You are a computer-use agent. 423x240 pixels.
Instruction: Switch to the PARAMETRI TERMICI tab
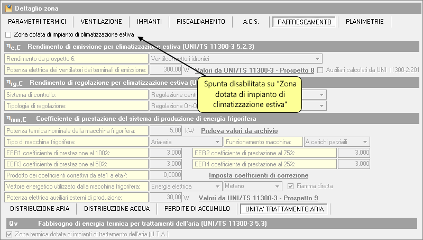(x=37, y=22)
